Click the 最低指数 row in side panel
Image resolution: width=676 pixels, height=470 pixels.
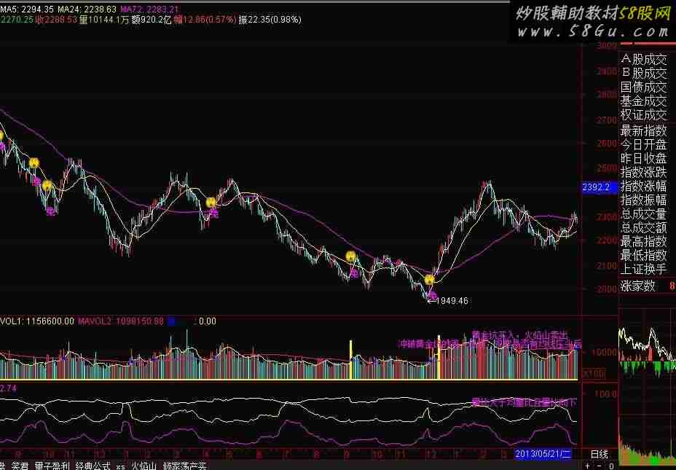click(x=644, y=255)
